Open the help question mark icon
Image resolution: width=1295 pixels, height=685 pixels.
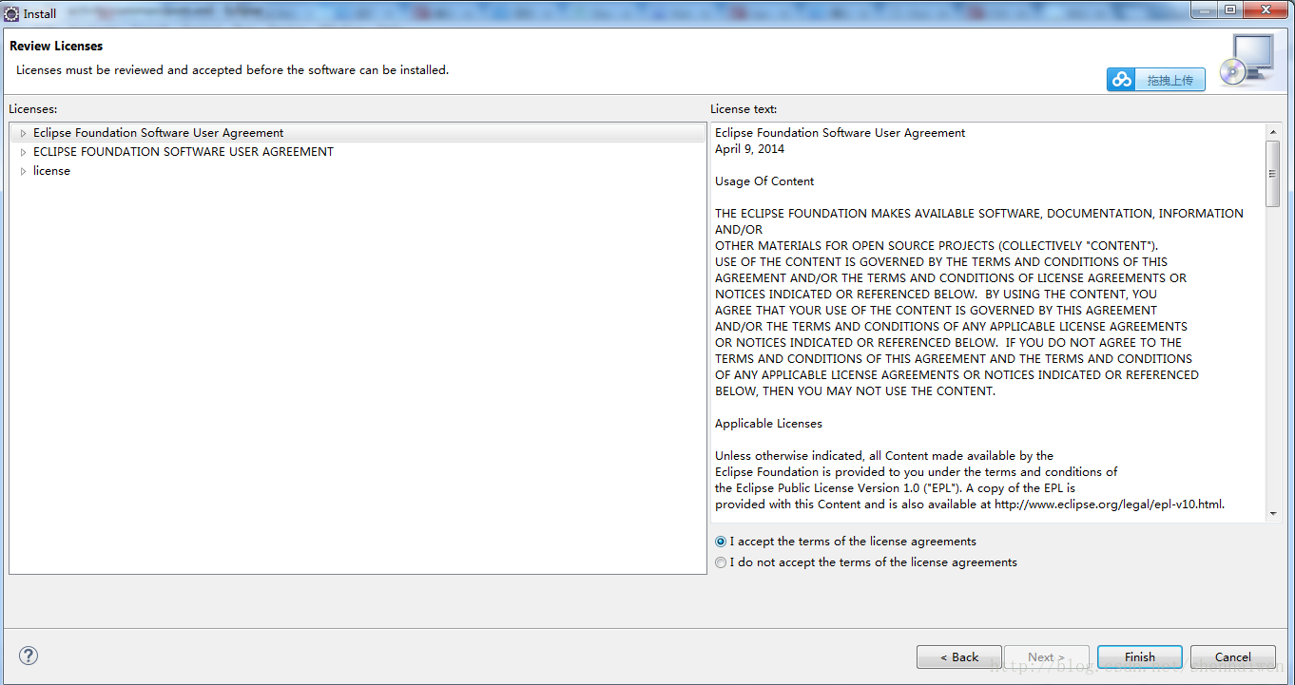(29, 656)
